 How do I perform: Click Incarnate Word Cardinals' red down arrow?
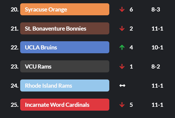[122, 105]
